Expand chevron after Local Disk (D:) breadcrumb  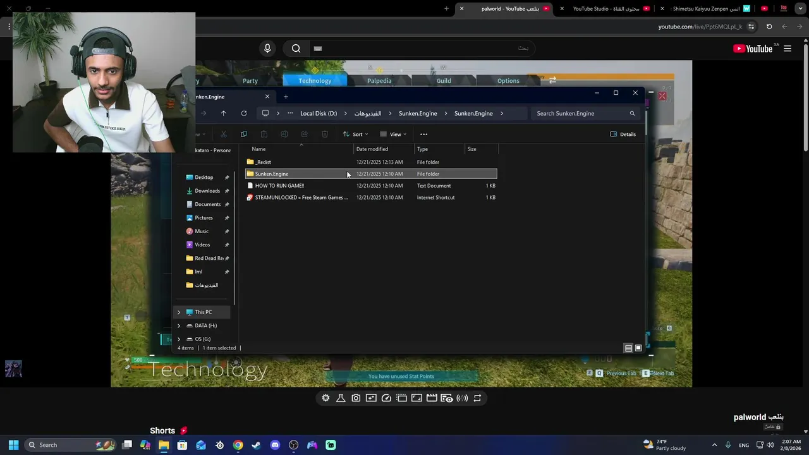tap(345, 114)
